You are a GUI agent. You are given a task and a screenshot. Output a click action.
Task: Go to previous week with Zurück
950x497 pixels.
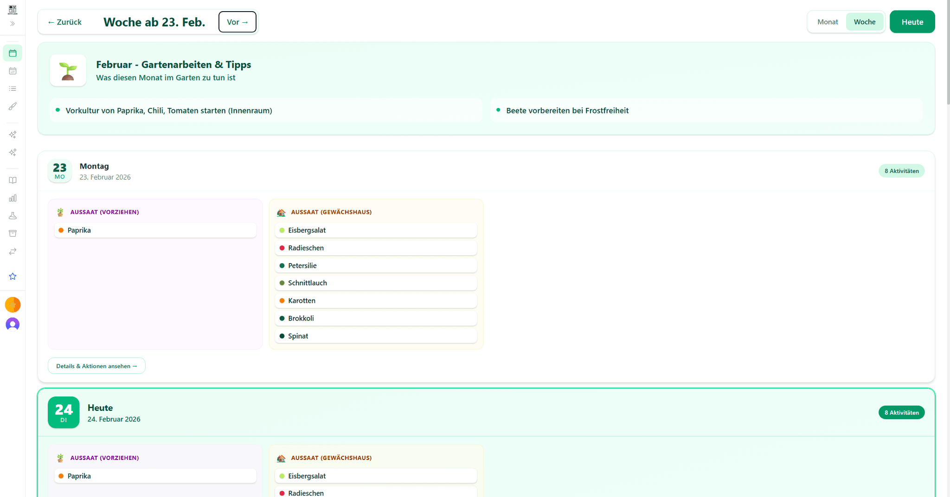(64, 22)
